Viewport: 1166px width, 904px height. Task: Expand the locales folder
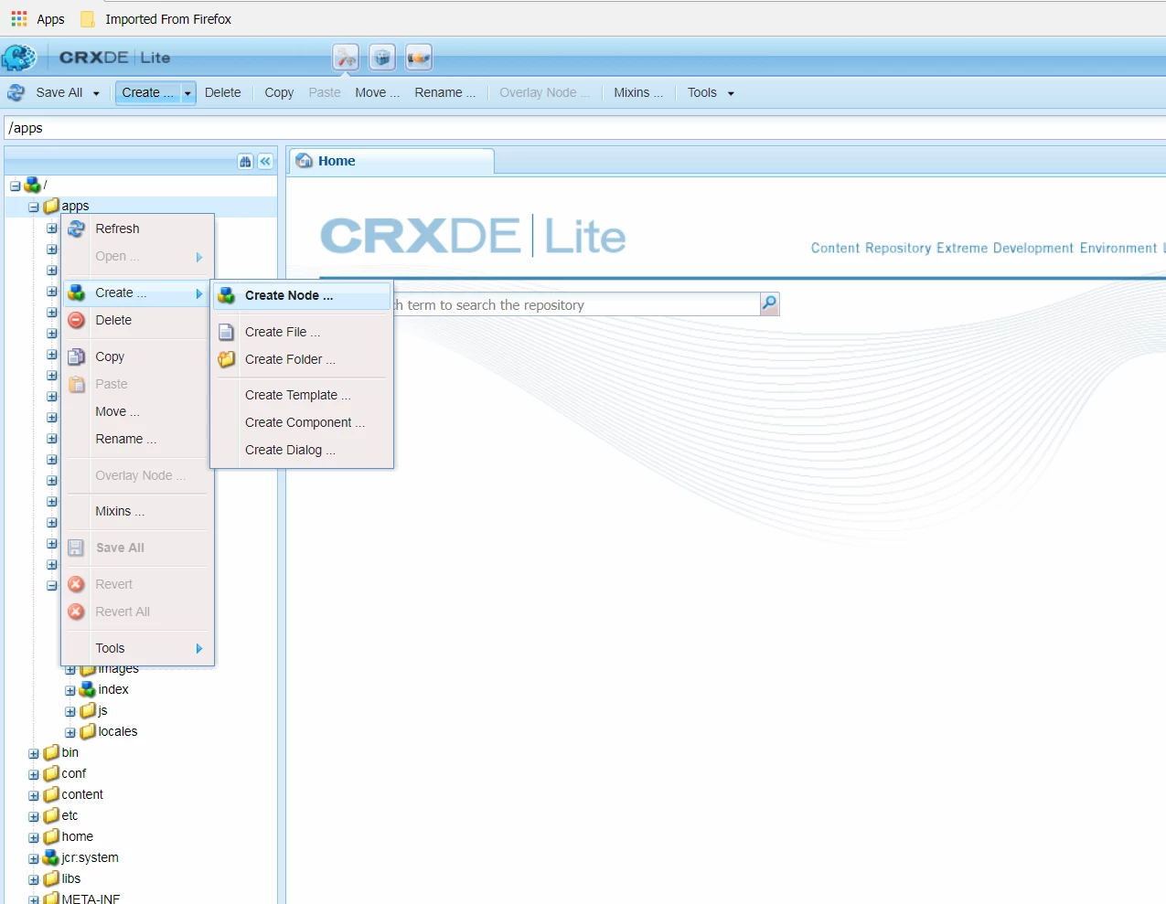click(70, 733)
